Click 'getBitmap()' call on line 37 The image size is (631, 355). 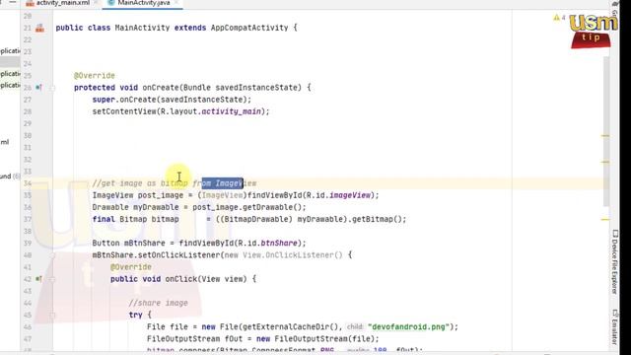(377, 219)
